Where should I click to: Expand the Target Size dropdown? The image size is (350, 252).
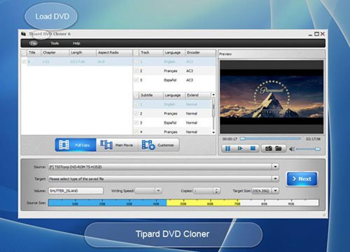click(275, 190)
